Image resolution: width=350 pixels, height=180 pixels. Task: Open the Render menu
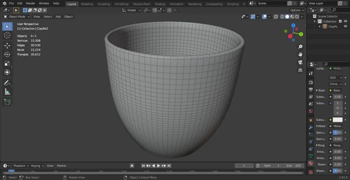coord(31,3)
